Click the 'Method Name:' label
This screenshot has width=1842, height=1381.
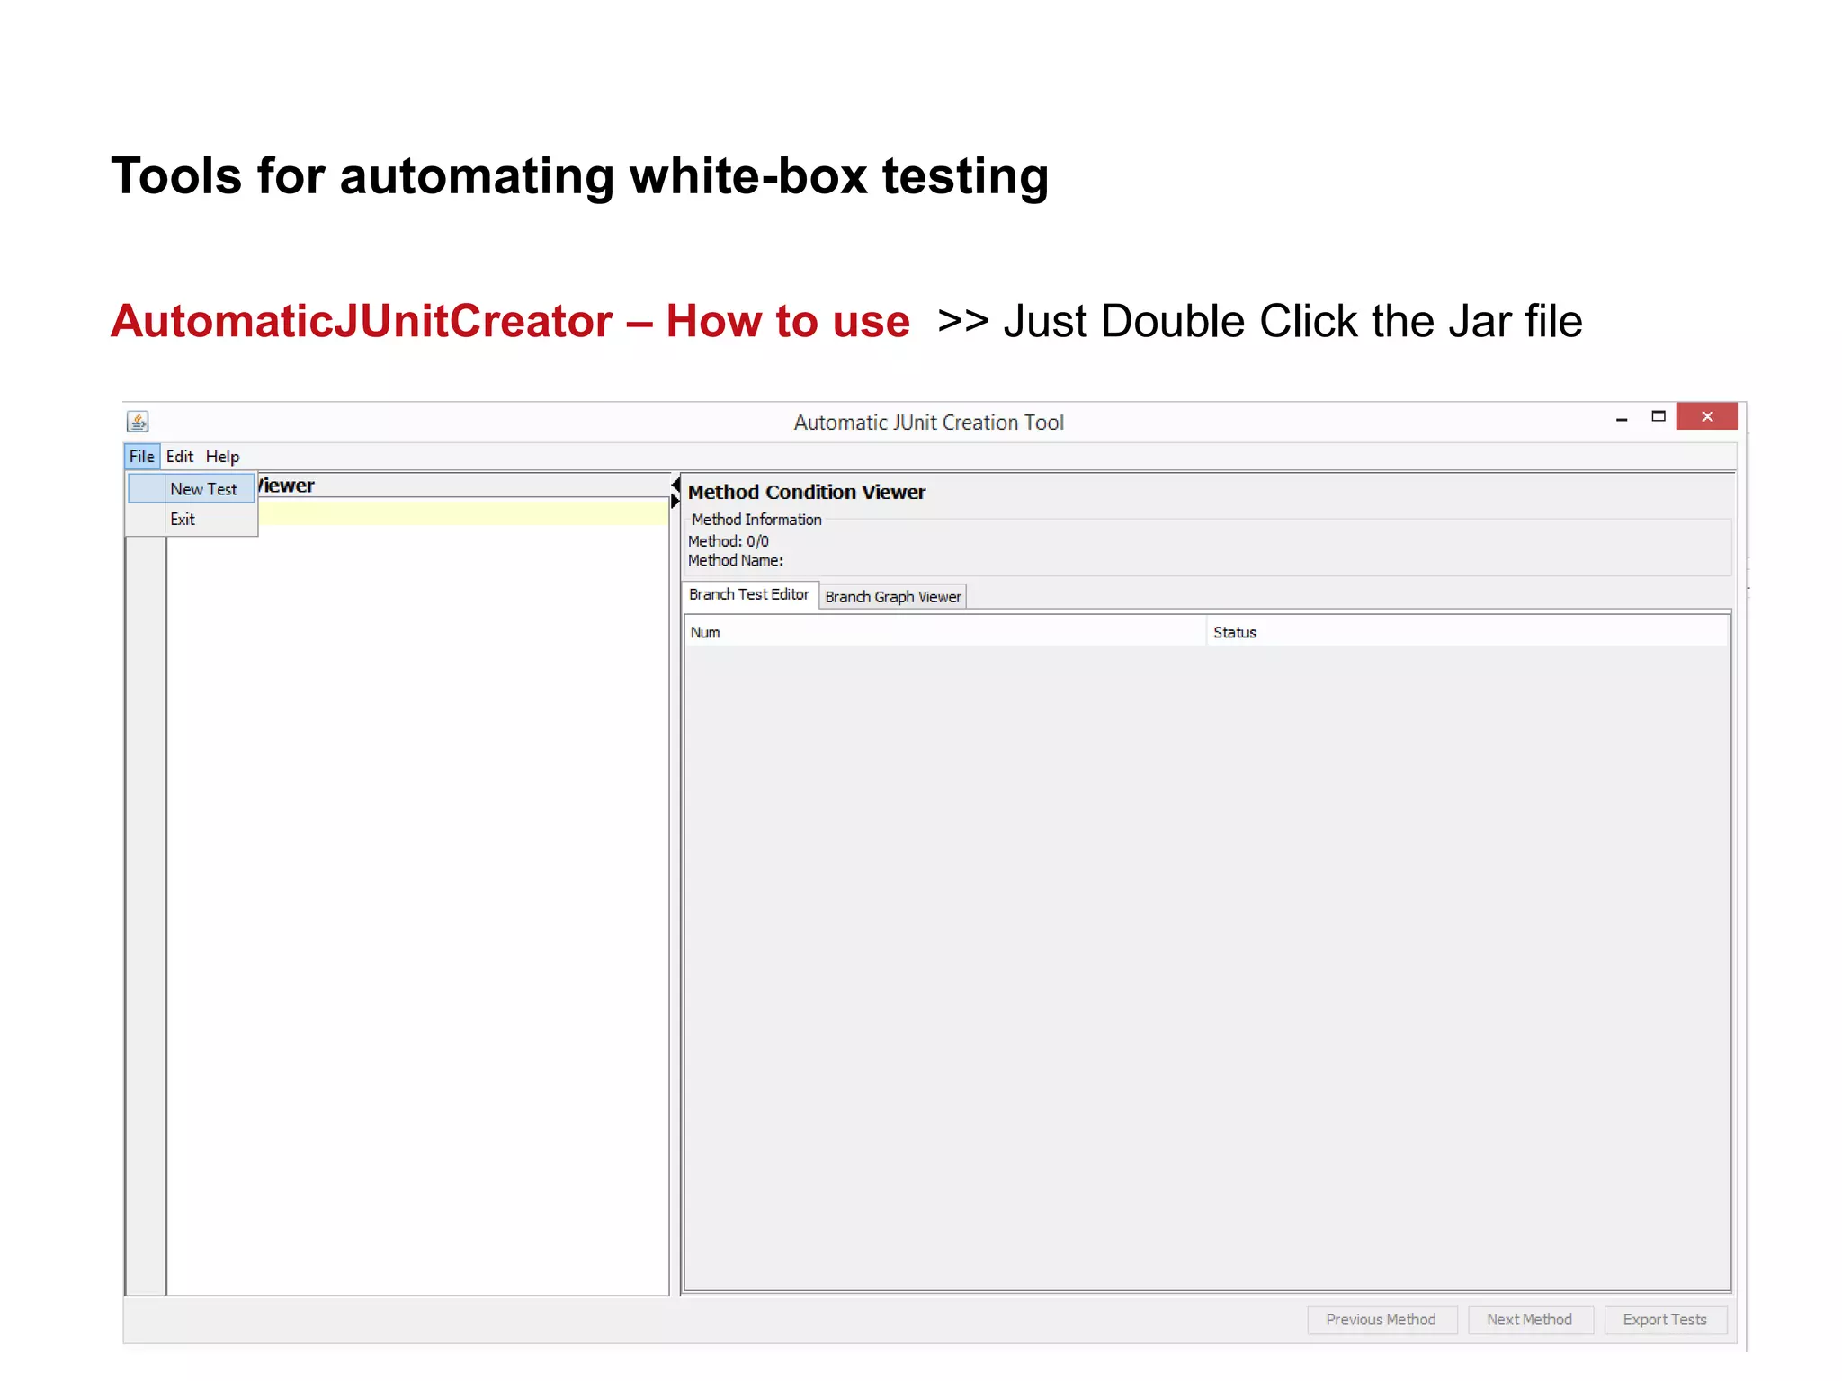point(736,560)
